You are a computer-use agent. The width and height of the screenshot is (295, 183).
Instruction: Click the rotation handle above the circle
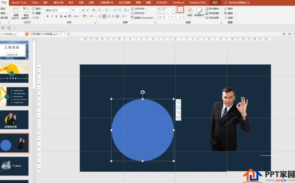click(x=143, y=92)
